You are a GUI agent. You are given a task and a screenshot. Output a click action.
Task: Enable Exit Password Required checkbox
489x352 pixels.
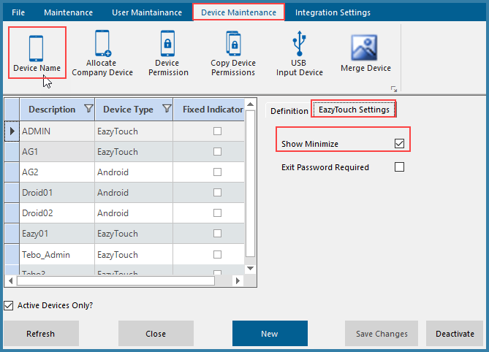[399, 167]
